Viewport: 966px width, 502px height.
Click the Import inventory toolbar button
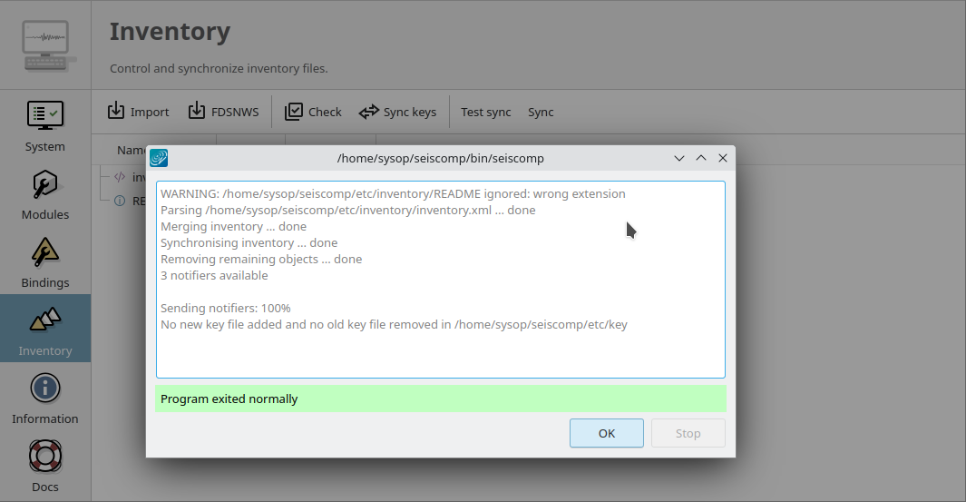click(x=139, y=112)
